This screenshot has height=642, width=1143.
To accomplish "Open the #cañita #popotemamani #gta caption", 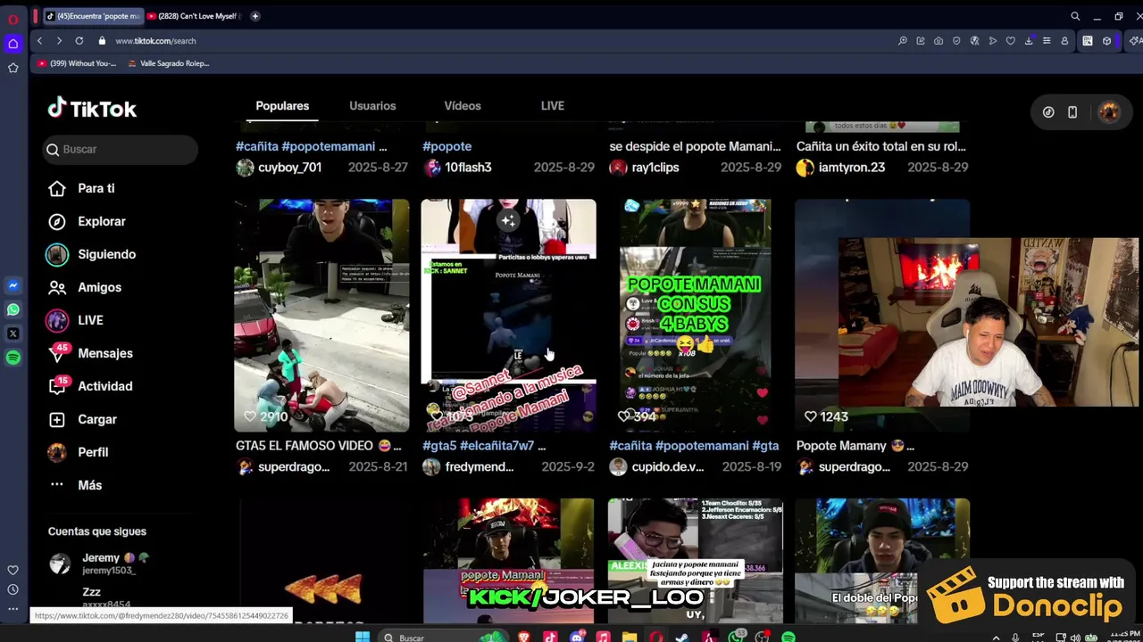I will (694, 446).
